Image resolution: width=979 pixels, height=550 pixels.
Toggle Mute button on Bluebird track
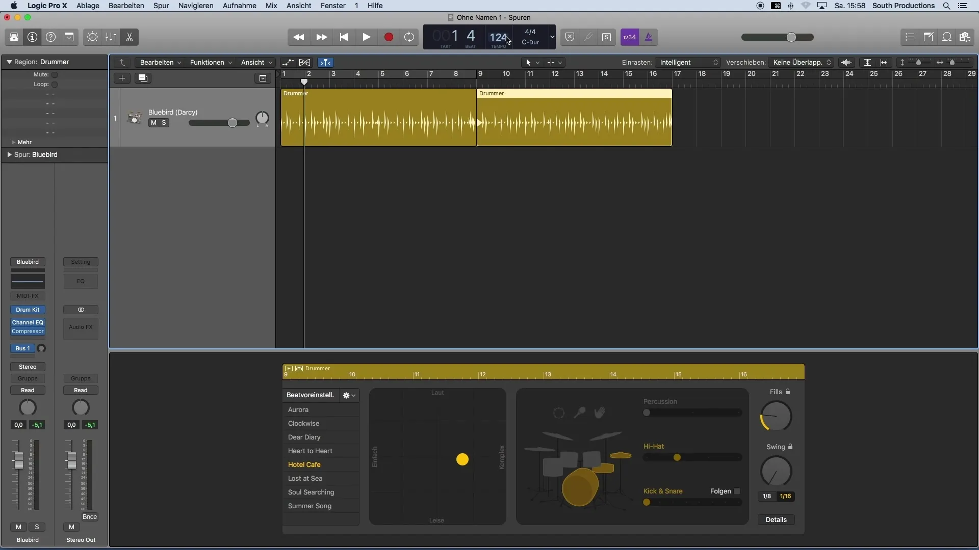tap(152, 122)
